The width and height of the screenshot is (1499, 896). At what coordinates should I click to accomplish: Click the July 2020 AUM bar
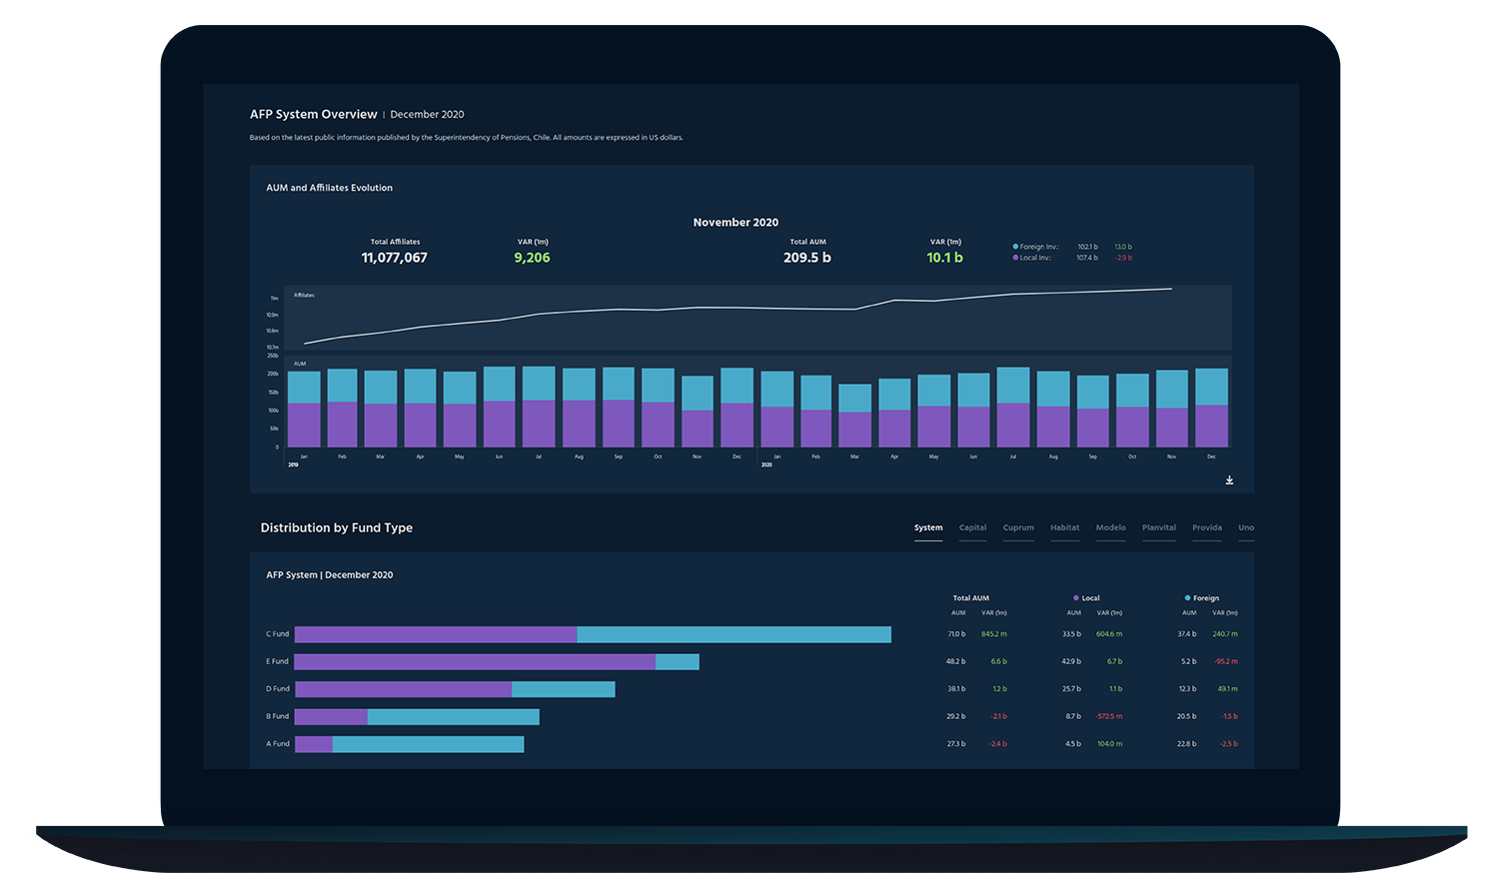[1012, 408]
